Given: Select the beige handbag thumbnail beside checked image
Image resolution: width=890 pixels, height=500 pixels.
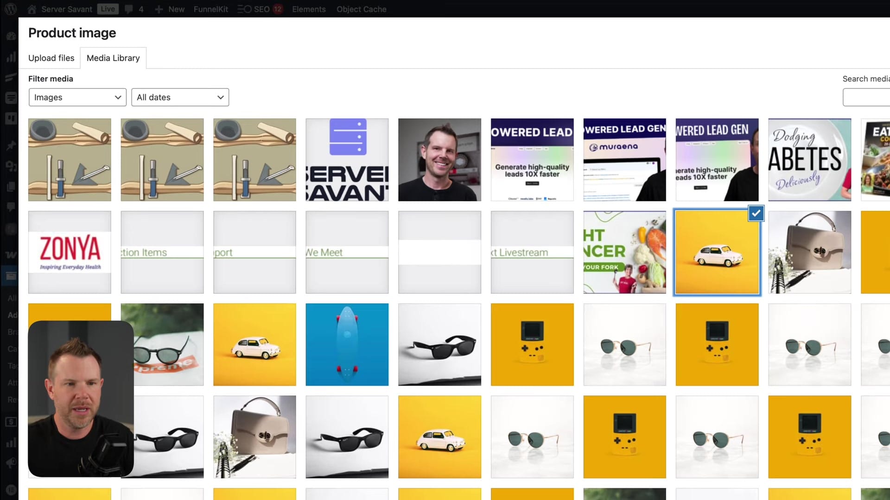Looking at the screenshot, I should [x=810, y=252].
